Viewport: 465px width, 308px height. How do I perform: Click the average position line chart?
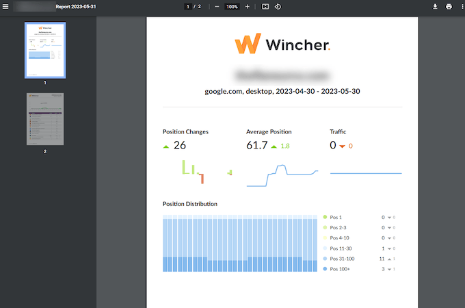click(282, 176)
